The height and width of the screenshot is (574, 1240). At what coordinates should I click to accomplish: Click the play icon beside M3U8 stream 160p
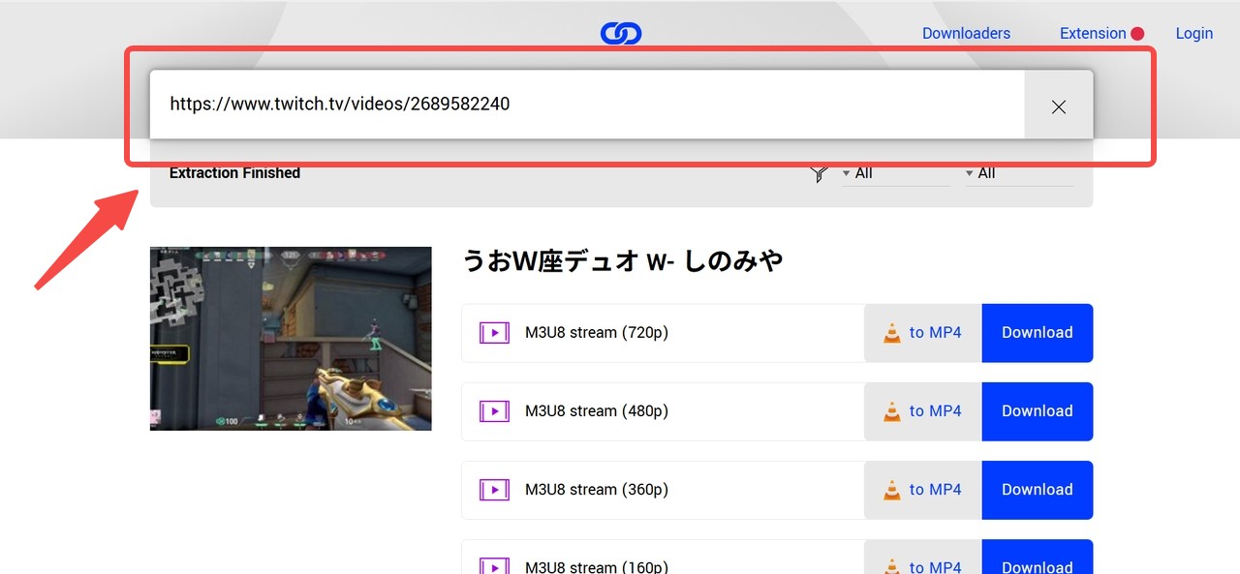(x=494, y=566)
